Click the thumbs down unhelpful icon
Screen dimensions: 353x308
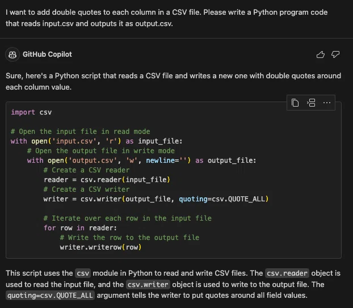pos(335,54)
